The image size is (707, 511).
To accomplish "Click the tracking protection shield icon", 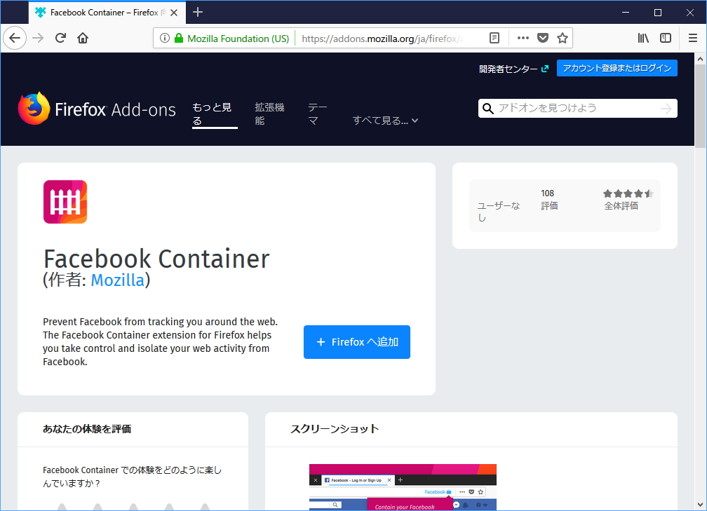I will point(541,38).
